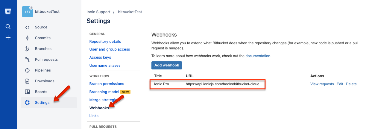Open the webhooks documentation link
Viewport: 369px width, 129px height.
[258, 56]
